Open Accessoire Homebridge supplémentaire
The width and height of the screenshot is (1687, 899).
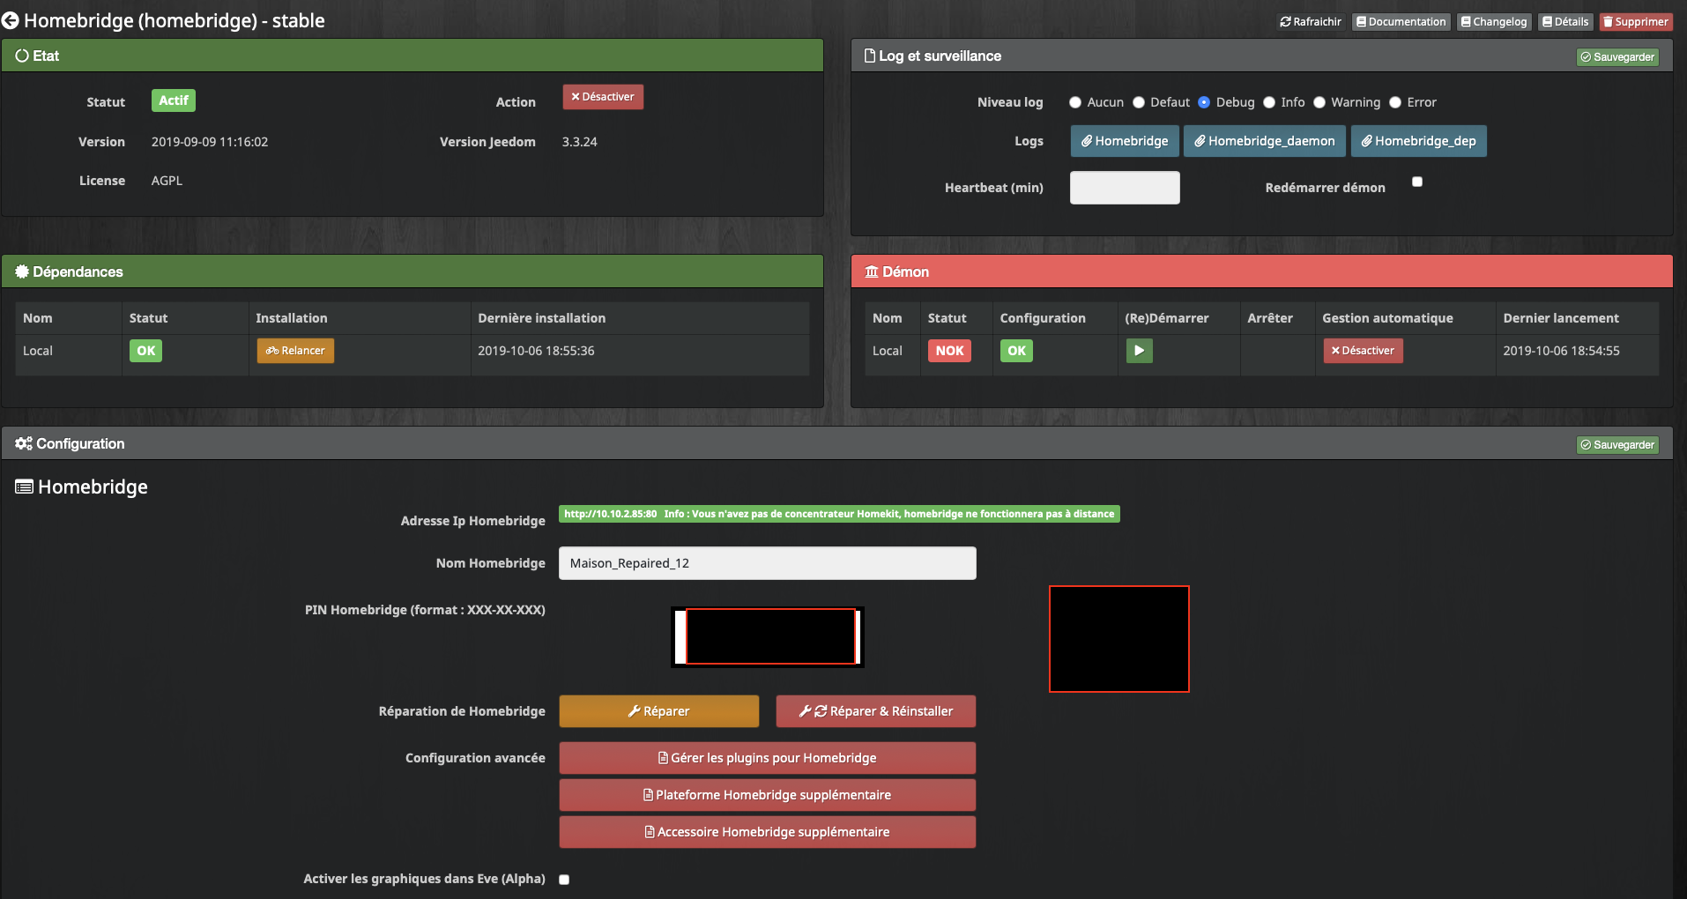tap(768, 832)
